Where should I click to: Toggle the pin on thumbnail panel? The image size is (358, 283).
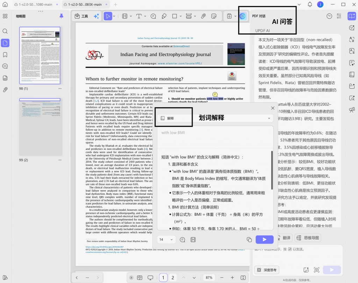click(x=61, y=16)
